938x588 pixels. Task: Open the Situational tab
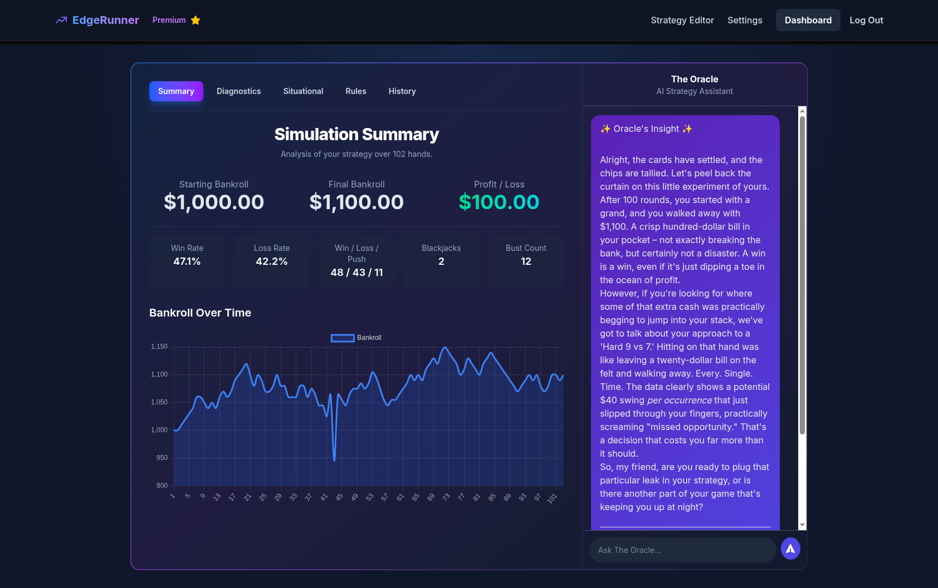303,91
